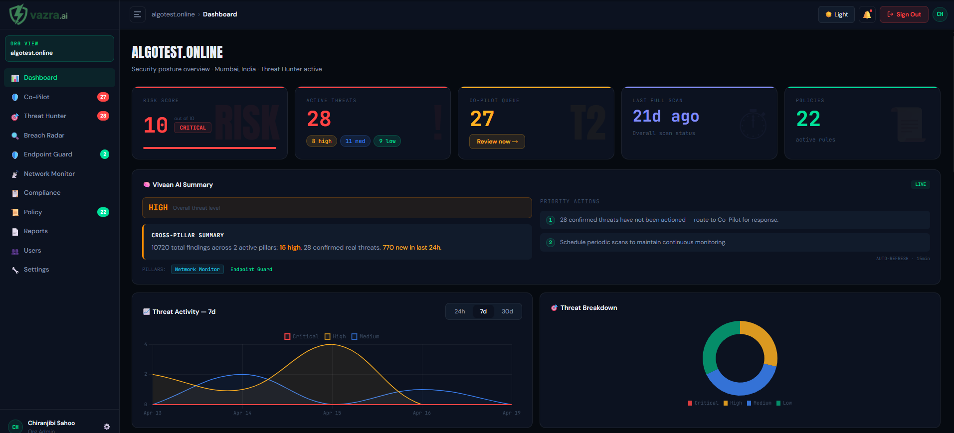
Task: Click the Policies card showing 22
Action: click(862, 123)
